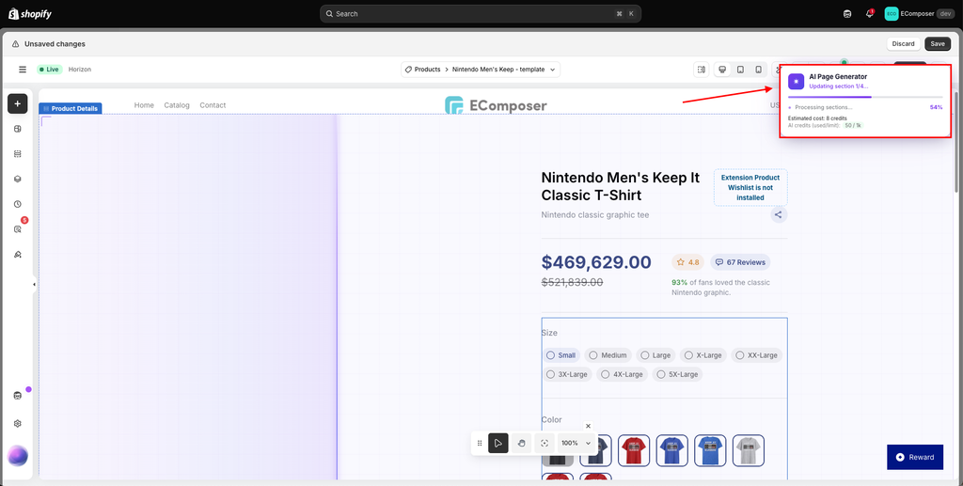Select the rightmost blue t-shirt swatch
Image resolution: width=963 pixels, height=486 pixels.
point(710,450)
